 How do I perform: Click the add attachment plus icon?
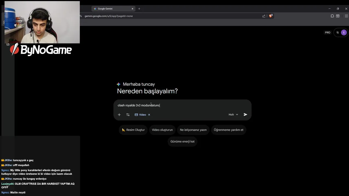(x=119, y=115)
